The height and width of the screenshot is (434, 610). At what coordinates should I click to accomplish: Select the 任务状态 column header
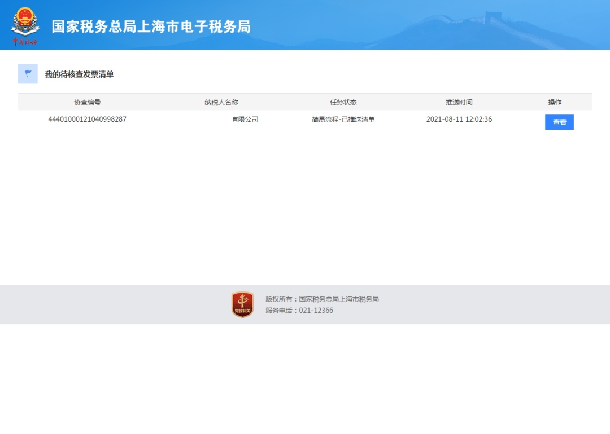(343, 102)
